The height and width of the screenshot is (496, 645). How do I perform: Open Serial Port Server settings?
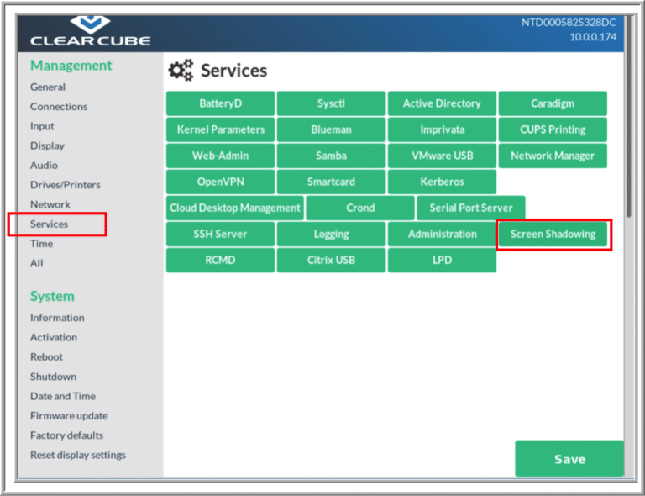click(471, 208)
